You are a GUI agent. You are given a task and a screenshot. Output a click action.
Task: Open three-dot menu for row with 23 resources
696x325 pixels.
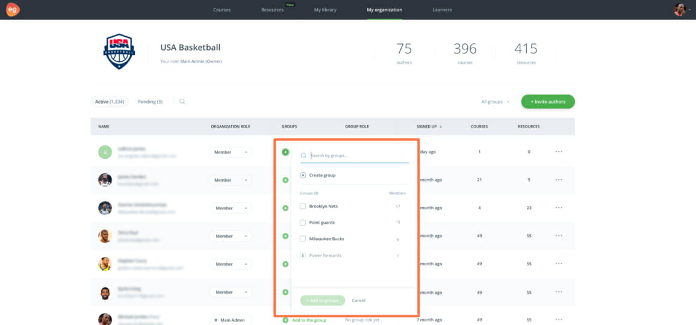coord(559,208)
